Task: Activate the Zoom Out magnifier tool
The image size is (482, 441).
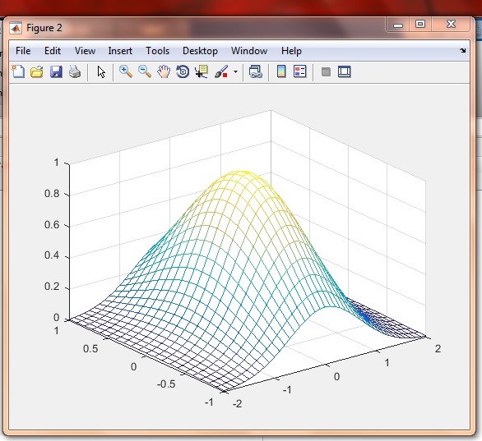Action: pyautogui.click(x=145, y=71)
